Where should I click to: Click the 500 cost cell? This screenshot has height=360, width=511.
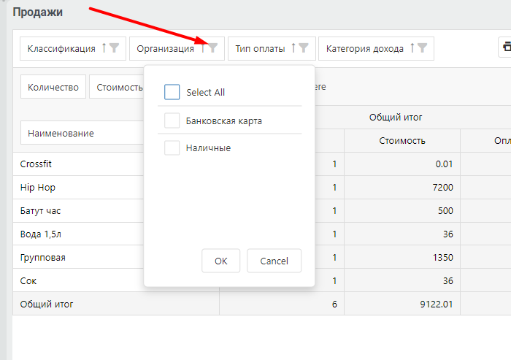click(401, 210)
